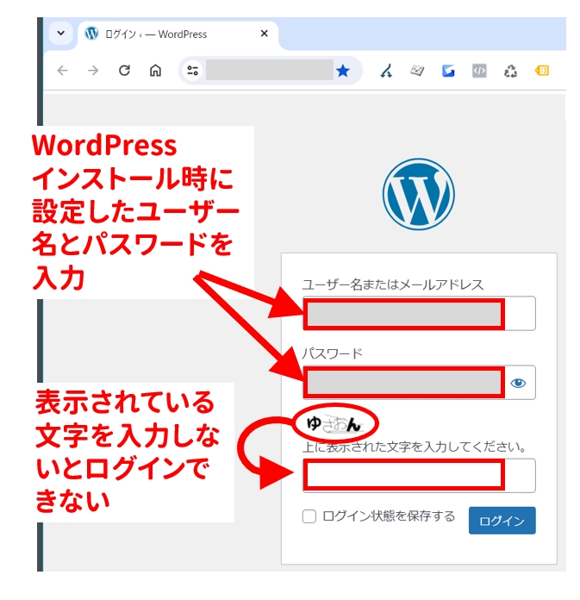View site information icon in address bar
The image size is (580, 600).
pyautogui.click(x=193, y=71)
